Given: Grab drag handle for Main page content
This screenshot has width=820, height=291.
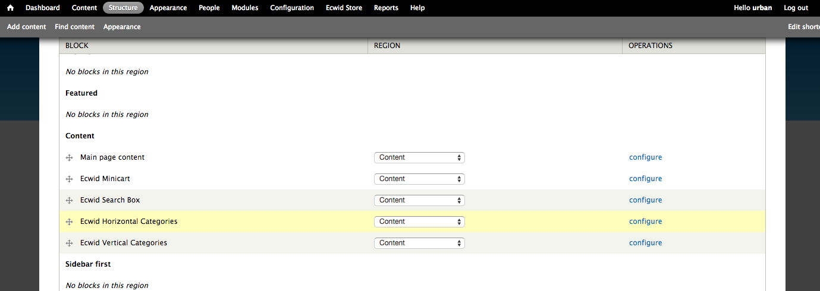Looking at the screenshot, I should (x=69, y=157).
